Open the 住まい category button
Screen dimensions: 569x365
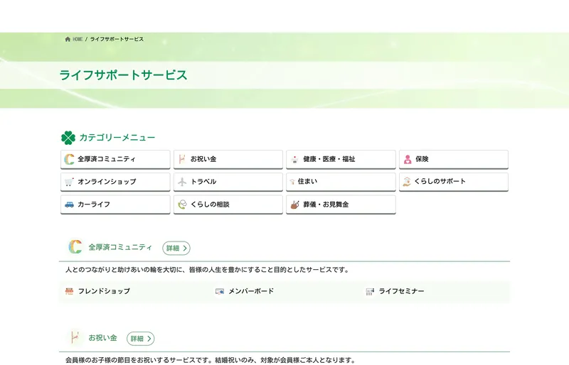pos(341,182)
